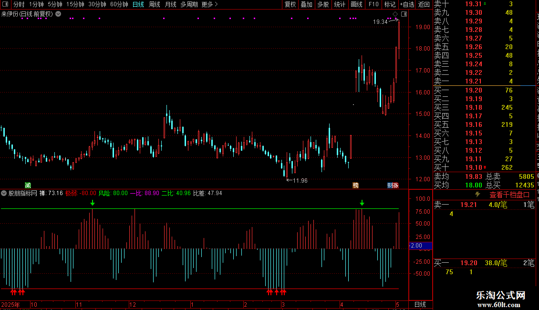Click the 19.34 high price label
Viewport: 539px width, 310px height.
380,21
